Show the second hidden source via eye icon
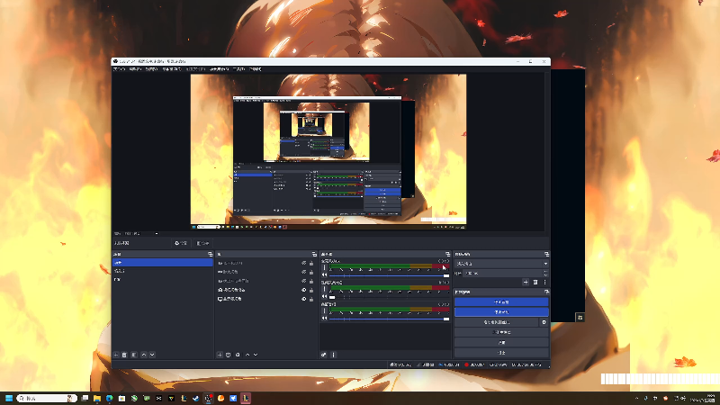720x405 pixels. click(x=304, y=273)
